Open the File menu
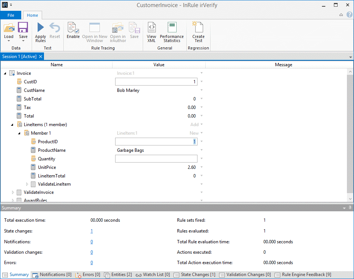Screen dimensions: 354x279 pos(11,15)
